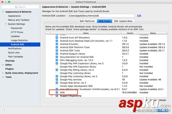Toggle Google Play services checkbox
This screenshot has width=172, height=114.
(57, 80)
